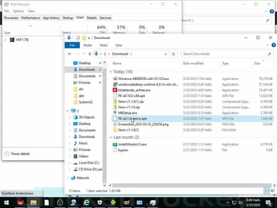Open the Windows Start menu
This screenshot has width=277, height=208.
point(6,202)
